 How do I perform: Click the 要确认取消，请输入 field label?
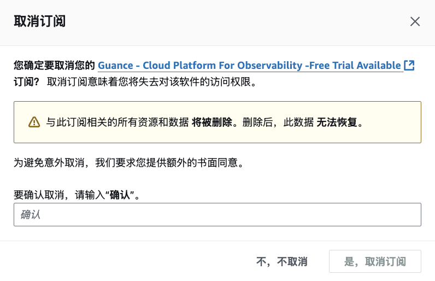click(x=60, y=195)
